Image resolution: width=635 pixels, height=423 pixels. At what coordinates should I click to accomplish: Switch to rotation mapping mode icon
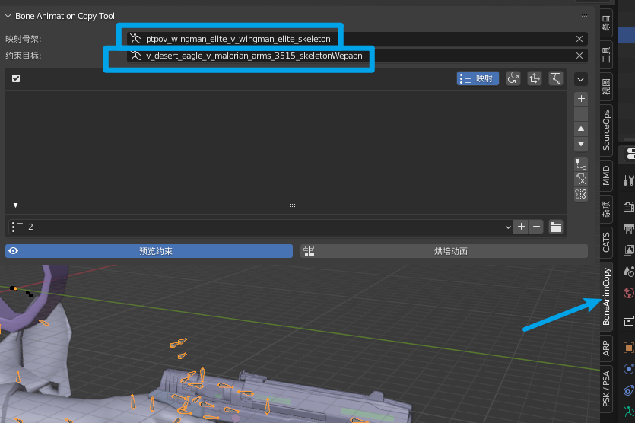point(513,78)
